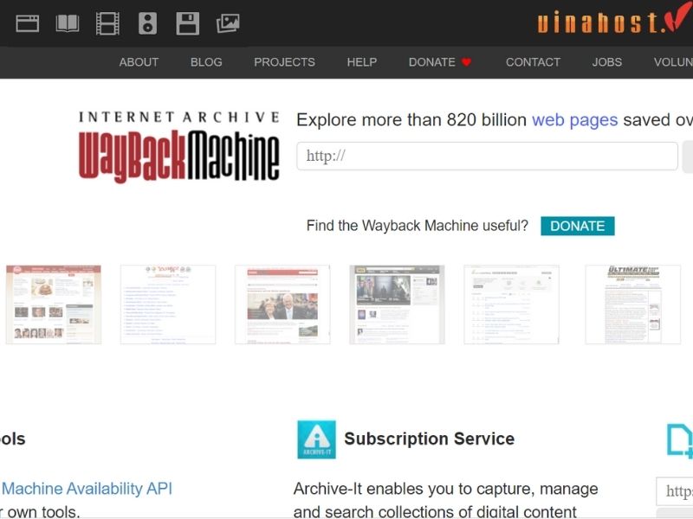The image size is (693, 519).
Task: Open the fifth archived page thumbnail with list rows
Action: click(x=511, y=304)
